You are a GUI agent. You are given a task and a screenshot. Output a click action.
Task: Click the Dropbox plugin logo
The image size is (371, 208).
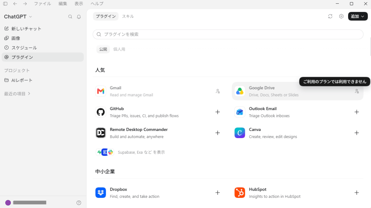pyautogui.click(x=101, y=193)
